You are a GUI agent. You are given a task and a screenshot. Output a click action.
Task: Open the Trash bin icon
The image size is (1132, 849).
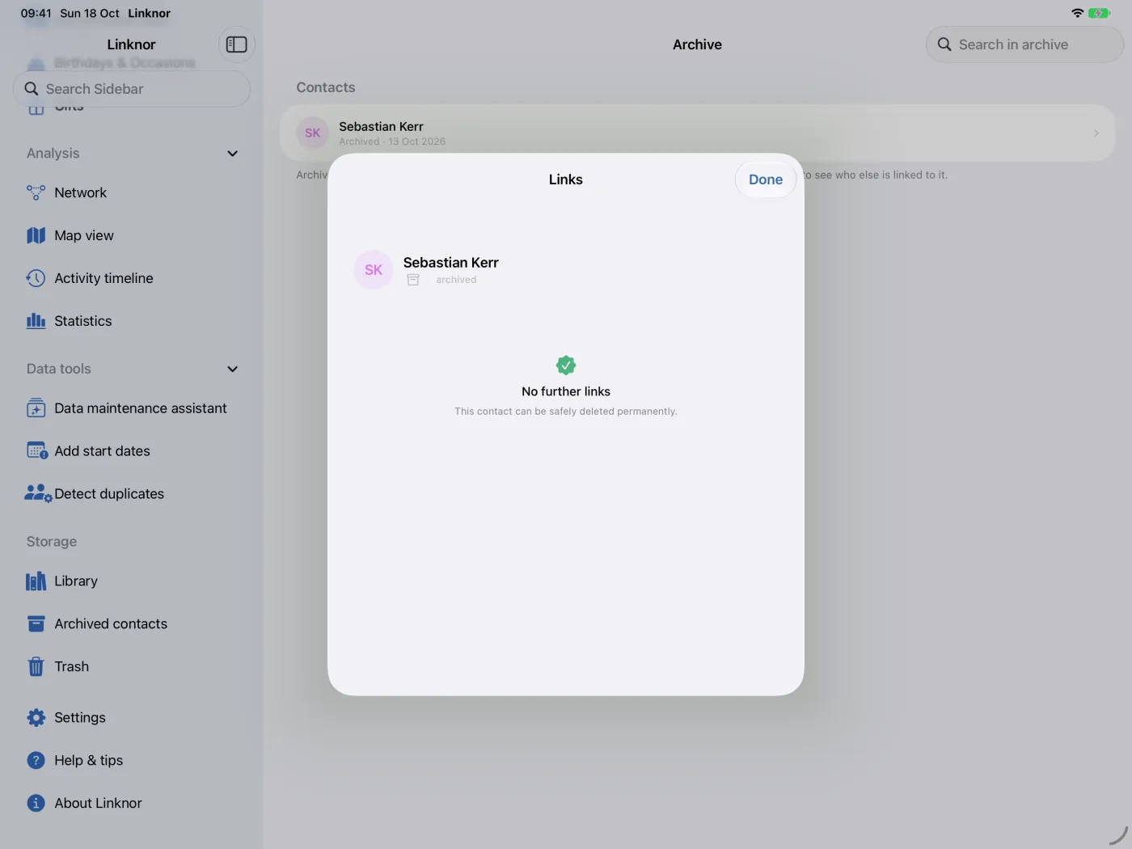36,667
